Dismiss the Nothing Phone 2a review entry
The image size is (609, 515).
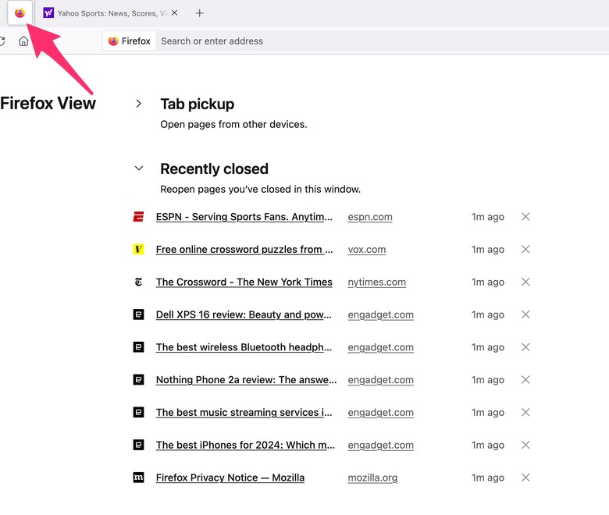[525, 379]
